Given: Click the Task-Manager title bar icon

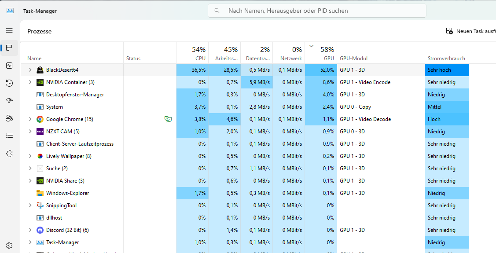Looking at the screenshot, I should click(x=10, y=11).
